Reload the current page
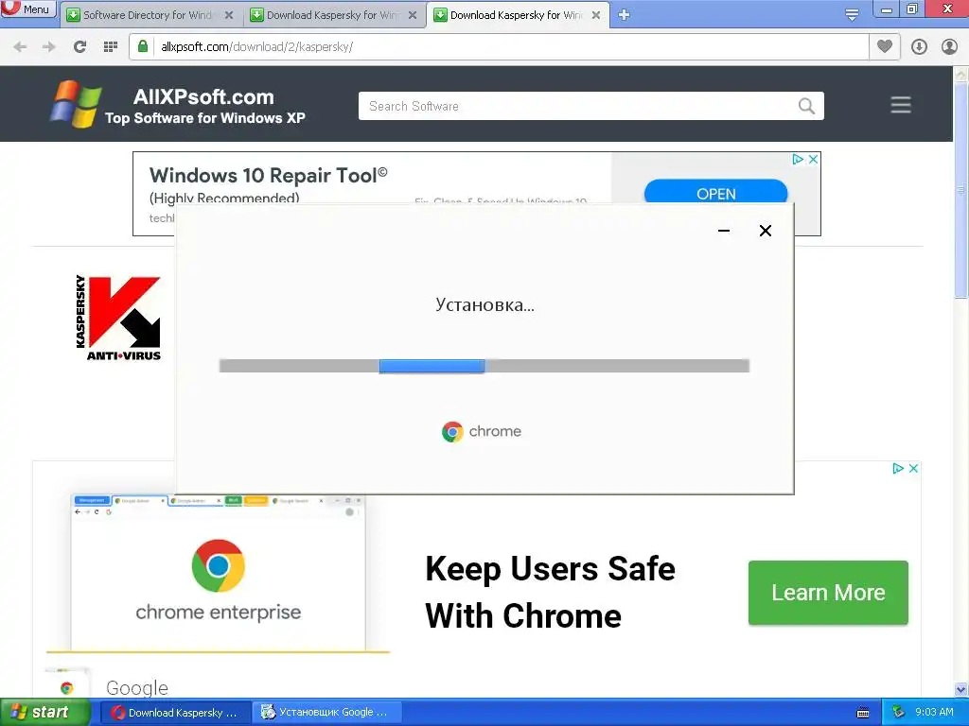The image size is (969, 726). [79, 47]
